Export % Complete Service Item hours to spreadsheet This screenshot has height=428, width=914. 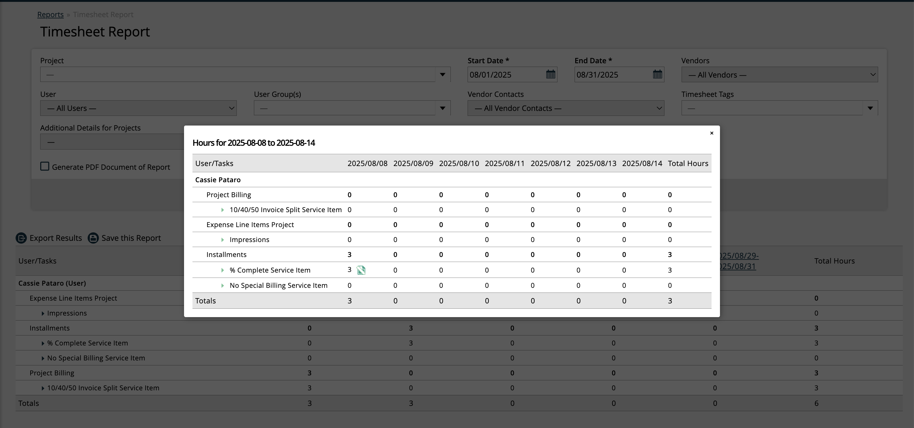point(361,270)
